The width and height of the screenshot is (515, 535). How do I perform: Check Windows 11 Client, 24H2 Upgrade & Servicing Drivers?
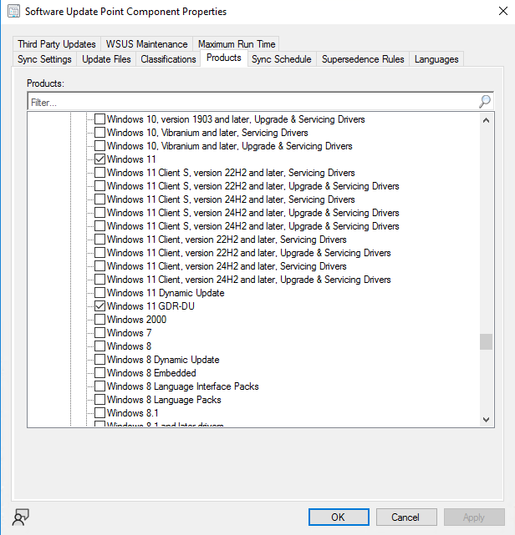click(x=99, y=280)
